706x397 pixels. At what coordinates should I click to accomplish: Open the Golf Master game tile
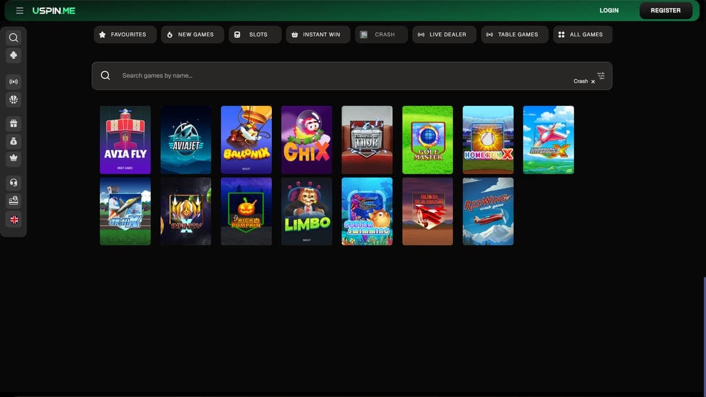[x=428, y=140]
